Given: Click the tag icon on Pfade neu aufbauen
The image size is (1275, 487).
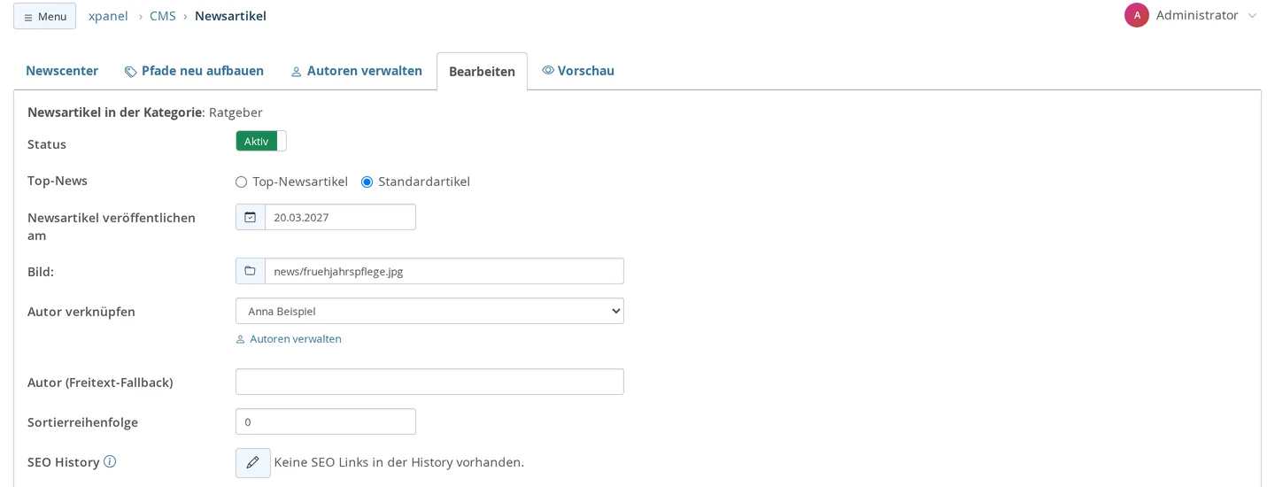Looking at the screenshot, I should coord(130,72).
